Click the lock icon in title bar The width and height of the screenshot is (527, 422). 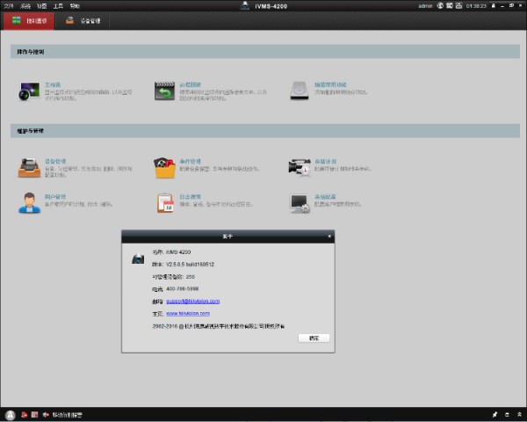click(x=494, y=6)
